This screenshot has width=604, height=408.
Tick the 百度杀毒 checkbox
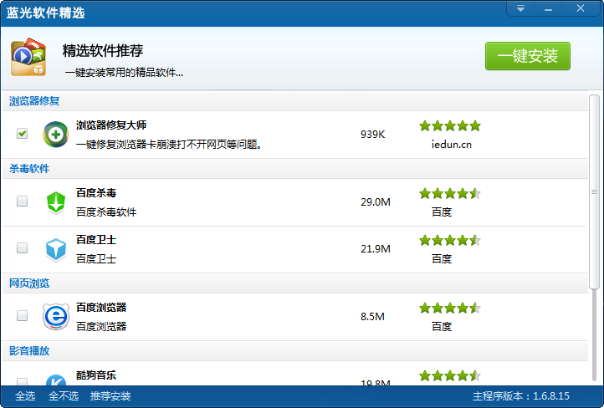pyautogui.click(x=23, y=201)
